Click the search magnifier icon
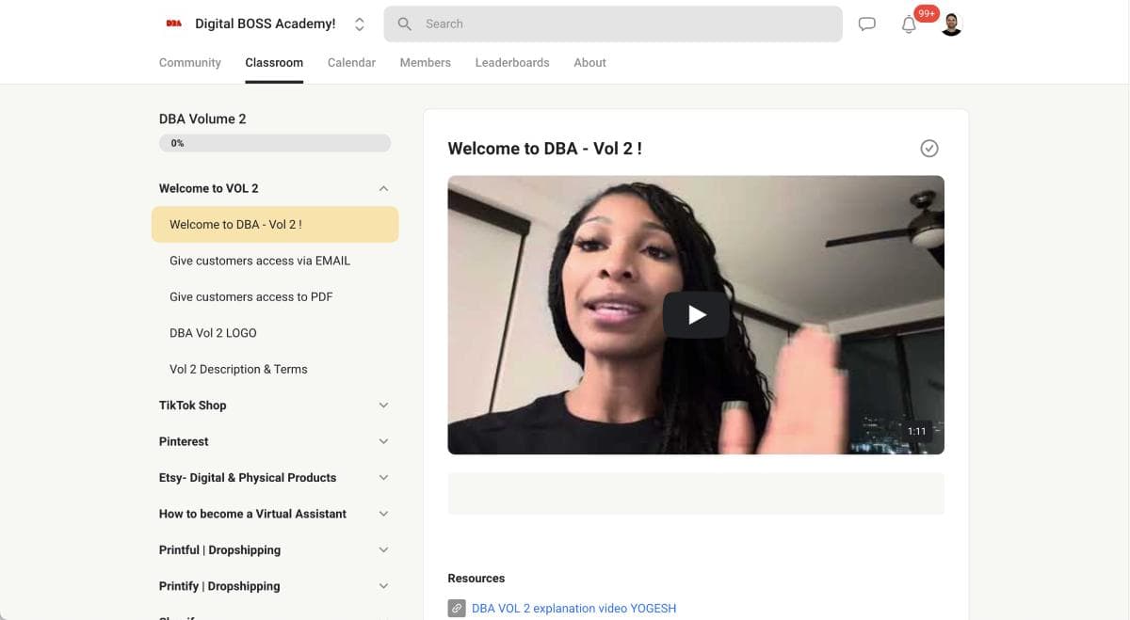This screenshot has width=1130, height=620. pos(404,24)
